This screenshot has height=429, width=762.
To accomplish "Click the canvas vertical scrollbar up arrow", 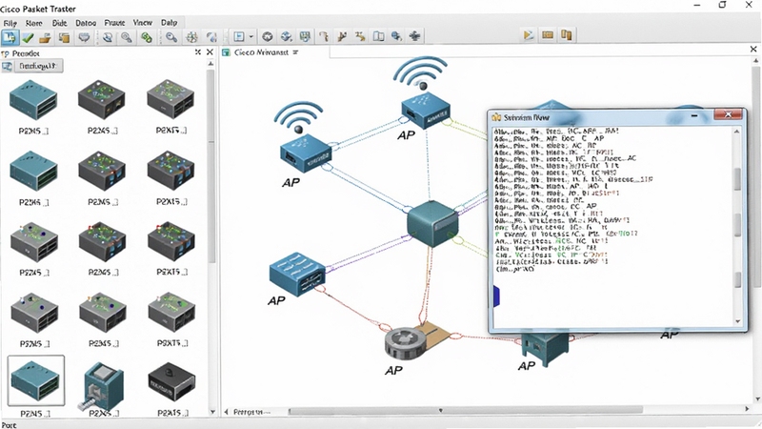I will pyautogui.click(x=756, y=61).
